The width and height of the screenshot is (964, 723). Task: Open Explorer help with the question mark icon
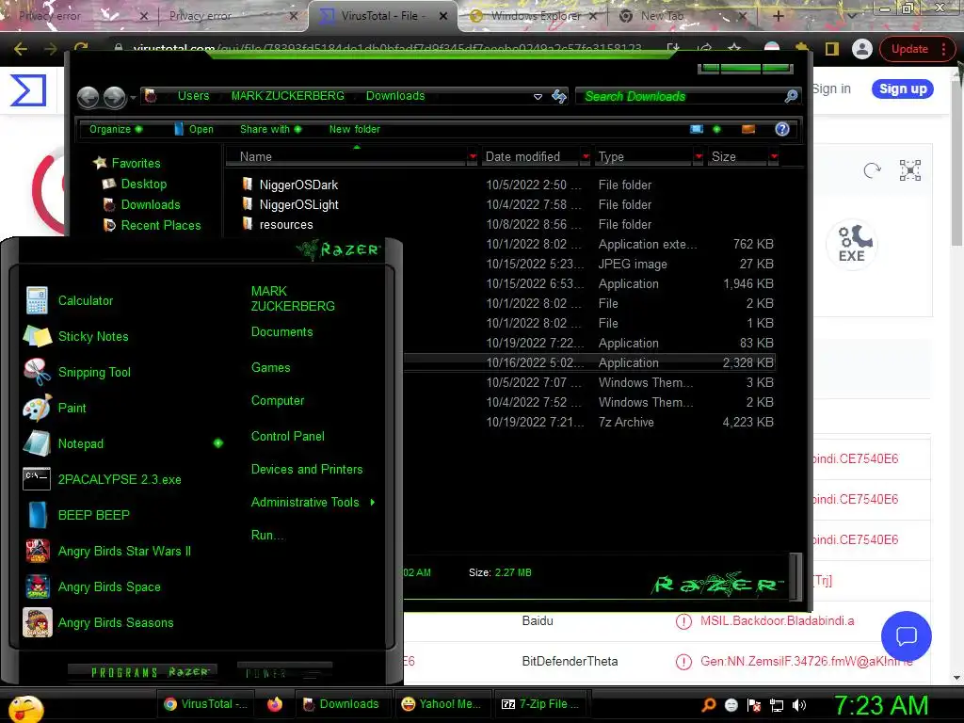(x=782, y=128)
